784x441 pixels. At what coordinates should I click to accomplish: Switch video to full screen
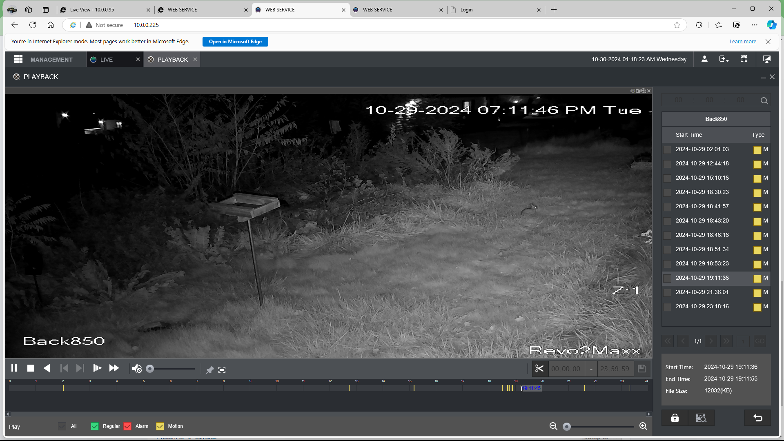click(222, 370)
